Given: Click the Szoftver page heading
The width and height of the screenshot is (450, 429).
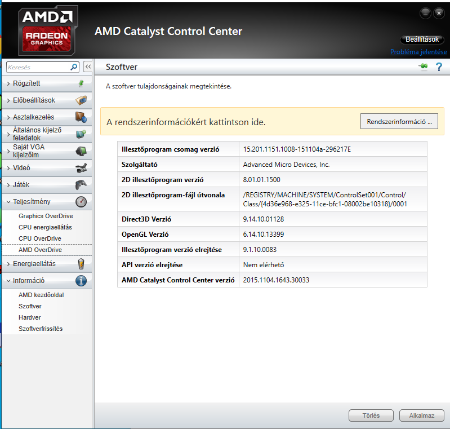Looking at the screenshot, I should (x=122, y=67).
